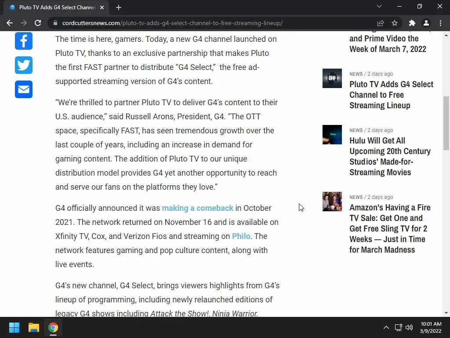Share article on Facebook

24,41
